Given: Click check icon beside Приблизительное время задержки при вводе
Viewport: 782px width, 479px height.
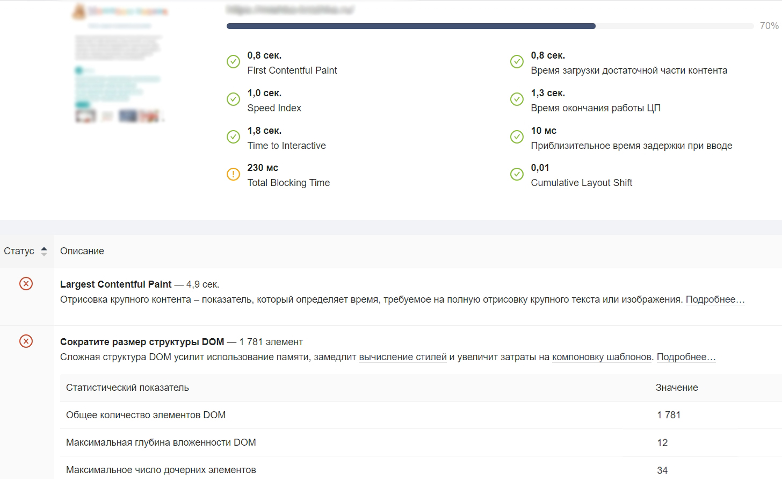Looking at the screenshot, I should tap(517, 137).
